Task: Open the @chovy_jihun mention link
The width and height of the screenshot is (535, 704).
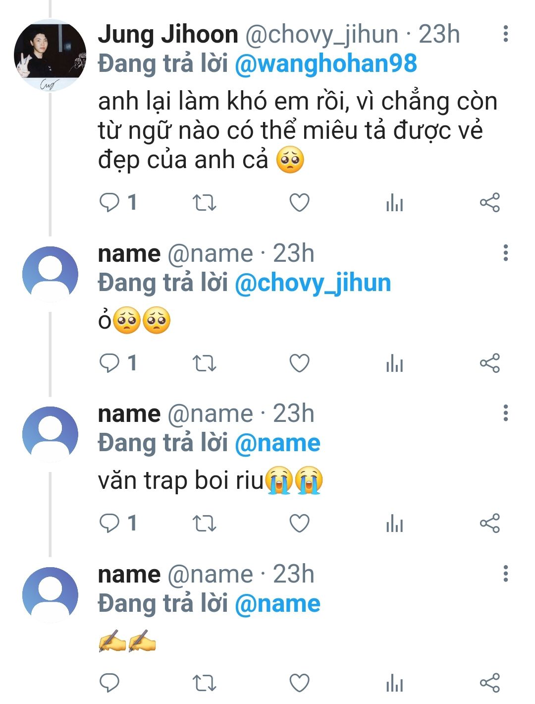Action: coord(313,283)
